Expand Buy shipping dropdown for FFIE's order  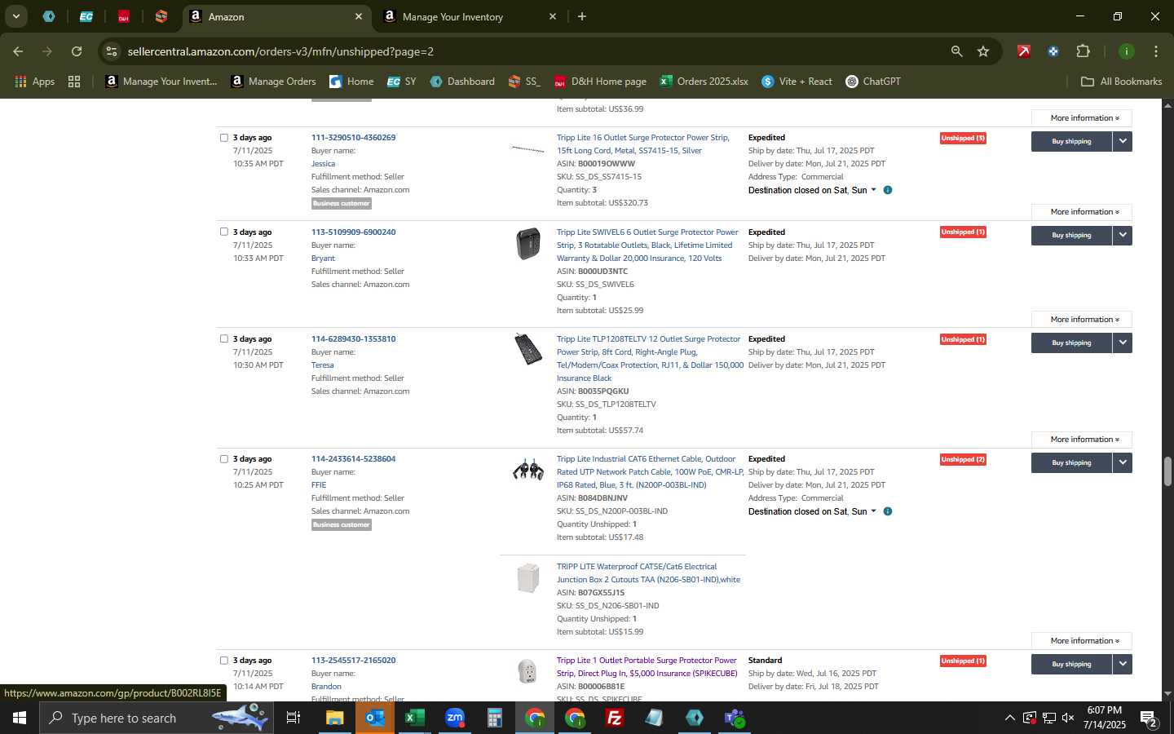(x=1123, y=462)
